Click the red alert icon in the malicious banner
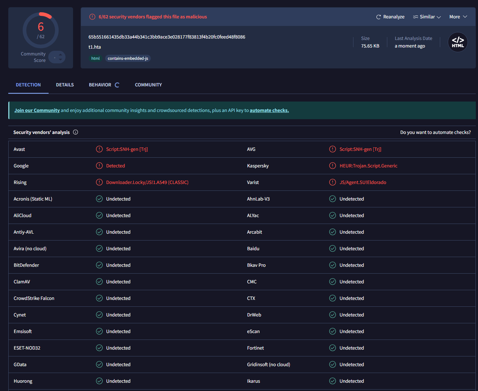Image resolution: width=478 pixels, height=391 pixels. pyautogui.click(x=92, y=17)
